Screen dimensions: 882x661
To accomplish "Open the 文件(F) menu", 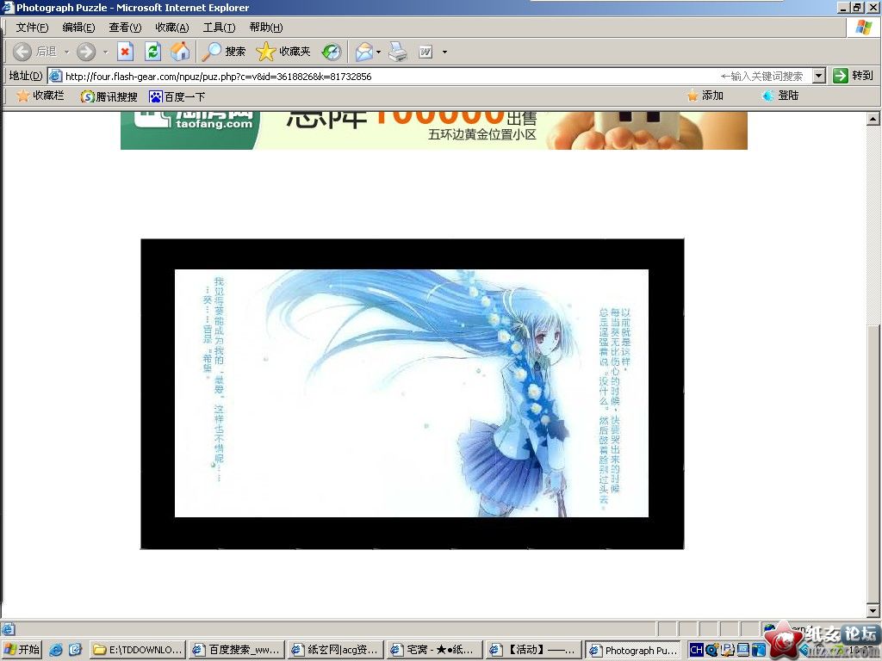I will point(32,28).
